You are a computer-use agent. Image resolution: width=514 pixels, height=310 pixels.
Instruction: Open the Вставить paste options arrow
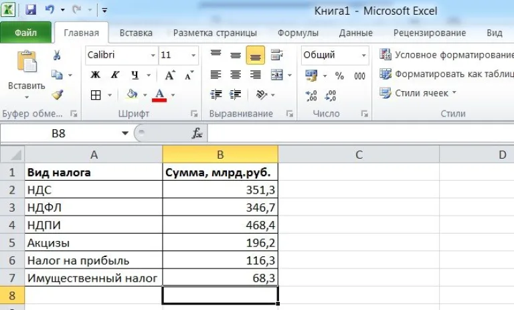pyautogui.click(x=27, y=98)
